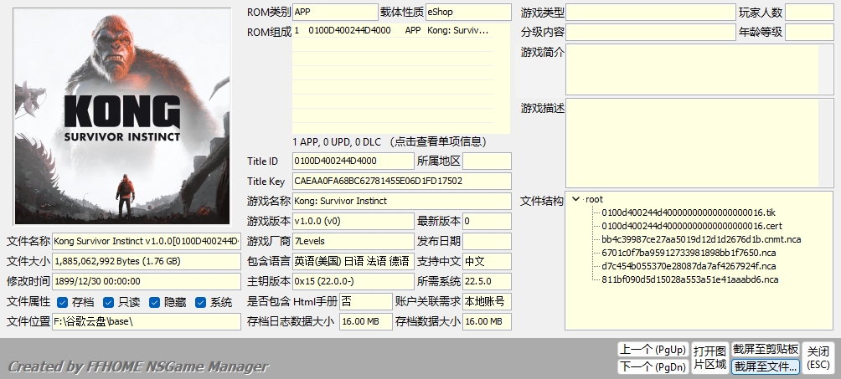Click the empty 分级内容 field
This screenshot has width=841, height=379.
pos(651,32)
